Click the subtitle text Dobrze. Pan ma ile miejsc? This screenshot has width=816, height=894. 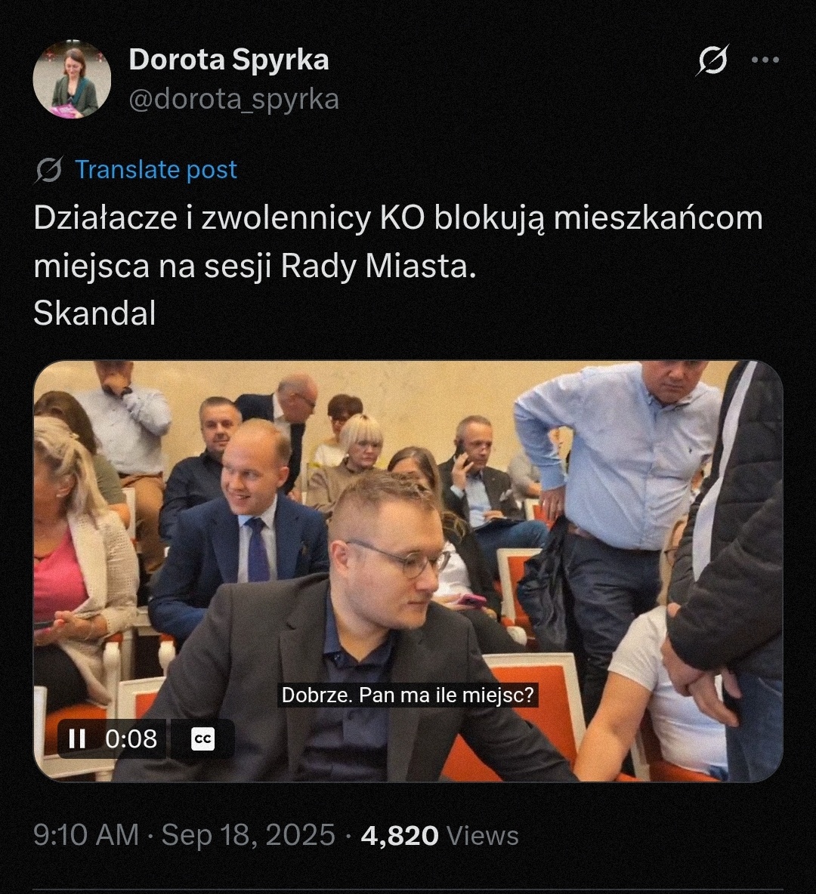(x=408, y=695)
